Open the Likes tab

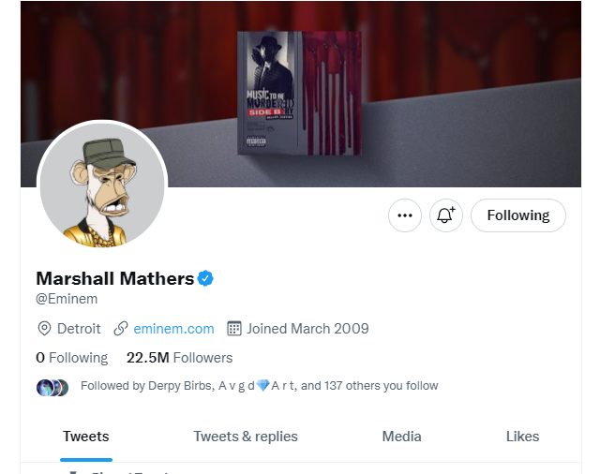coord(522,437)
